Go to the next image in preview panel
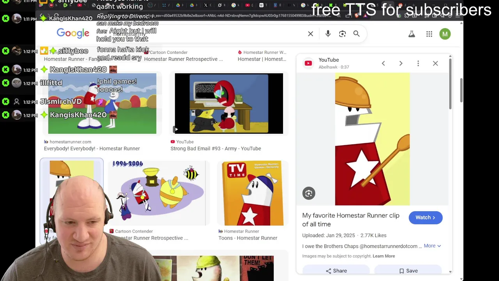 [x=401, y=63]
